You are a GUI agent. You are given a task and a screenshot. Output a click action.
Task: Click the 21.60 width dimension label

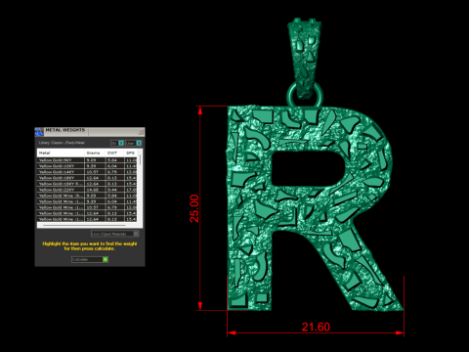316,327
